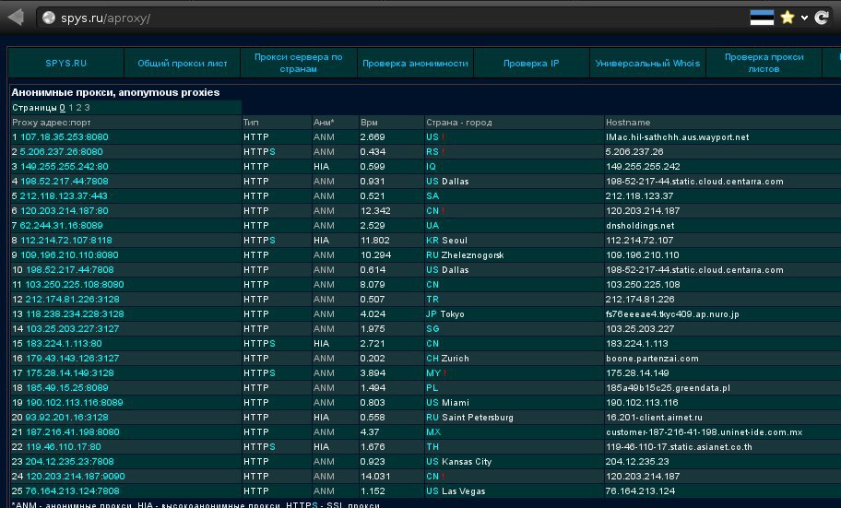Open the Общий прокси лист menu item

182,64
